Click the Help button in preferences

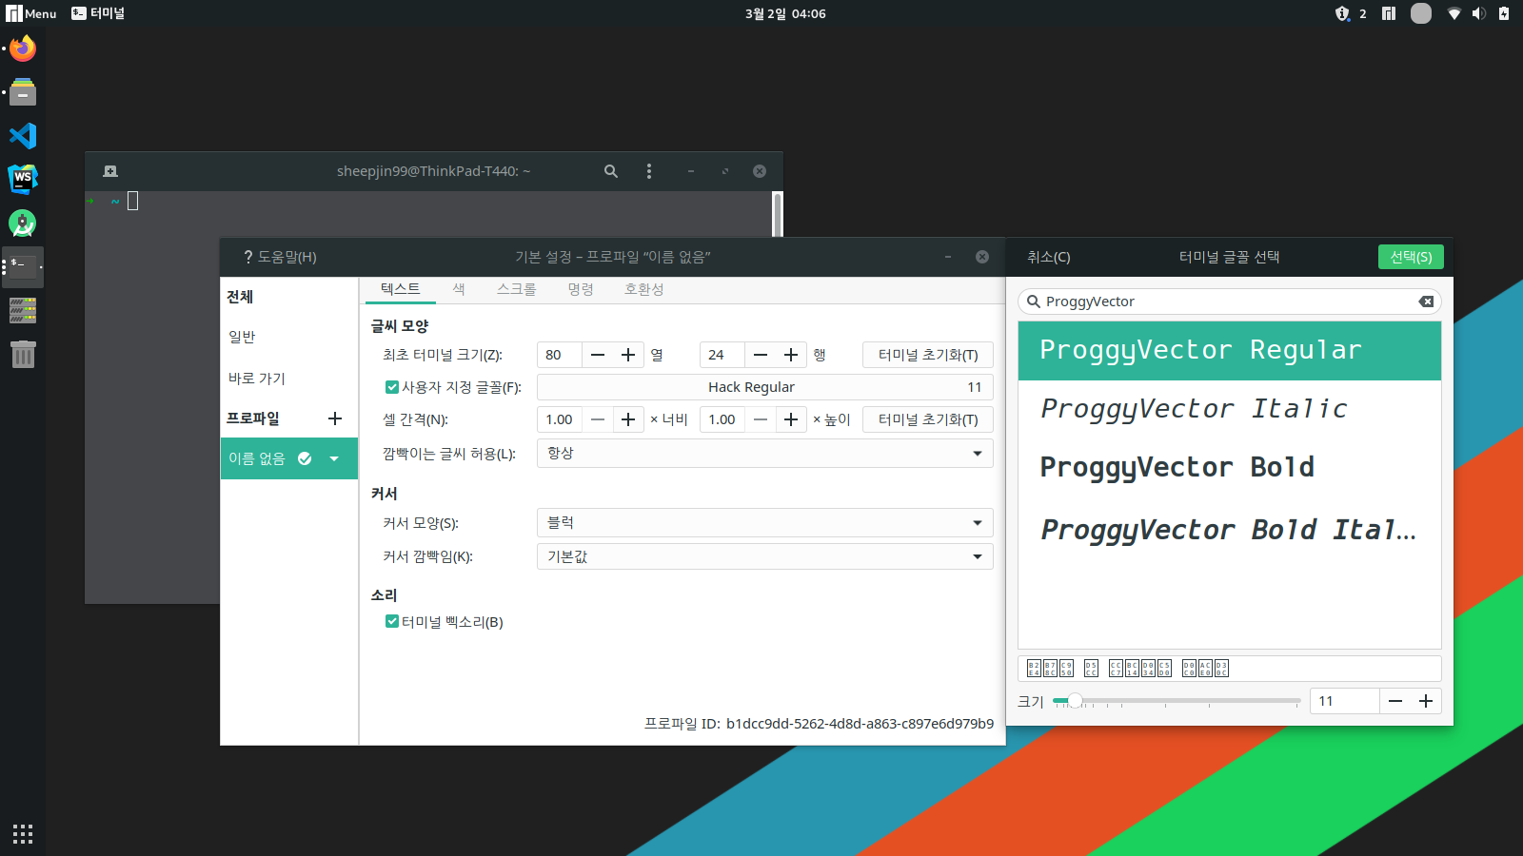(280, 257)
